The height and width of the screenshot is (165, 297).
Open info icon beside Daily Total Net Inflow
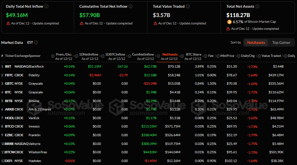pyautogui.click(x=46, y=6)
